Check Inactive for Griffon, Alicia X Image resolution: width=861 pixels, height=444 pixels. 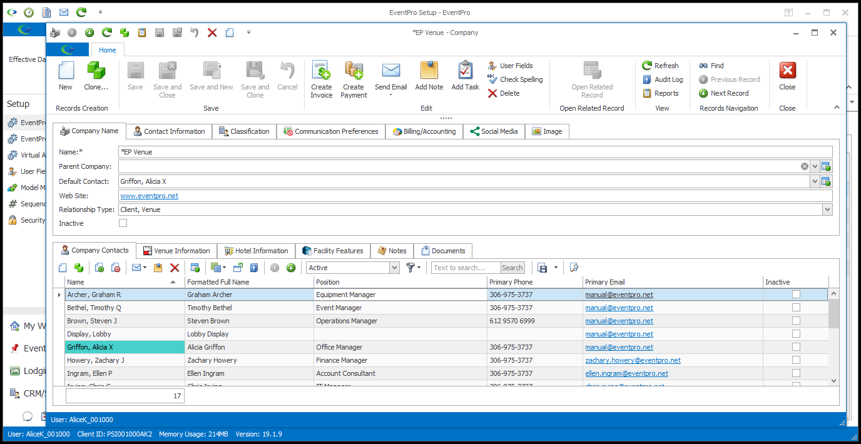point(796,347)
